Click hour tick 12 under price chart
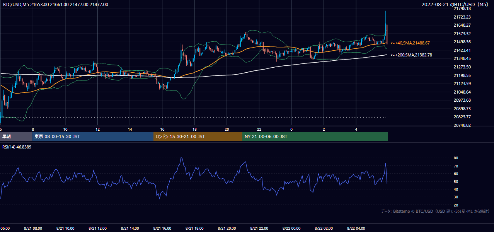494x232 pixels. coord(97,129)
